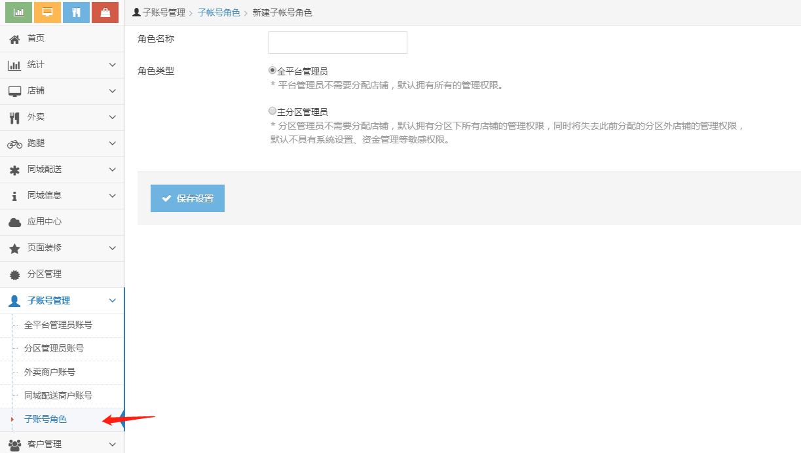
Task: Open 全平台管理员账号 submenu item
Action: (58, 325)
